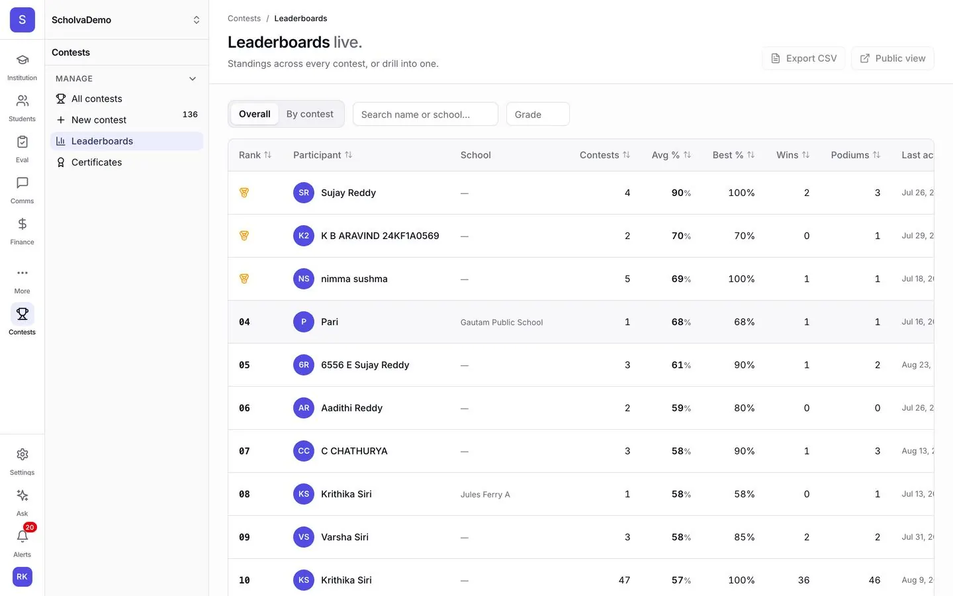Click the Gautam Public School cell

[502, 323]
